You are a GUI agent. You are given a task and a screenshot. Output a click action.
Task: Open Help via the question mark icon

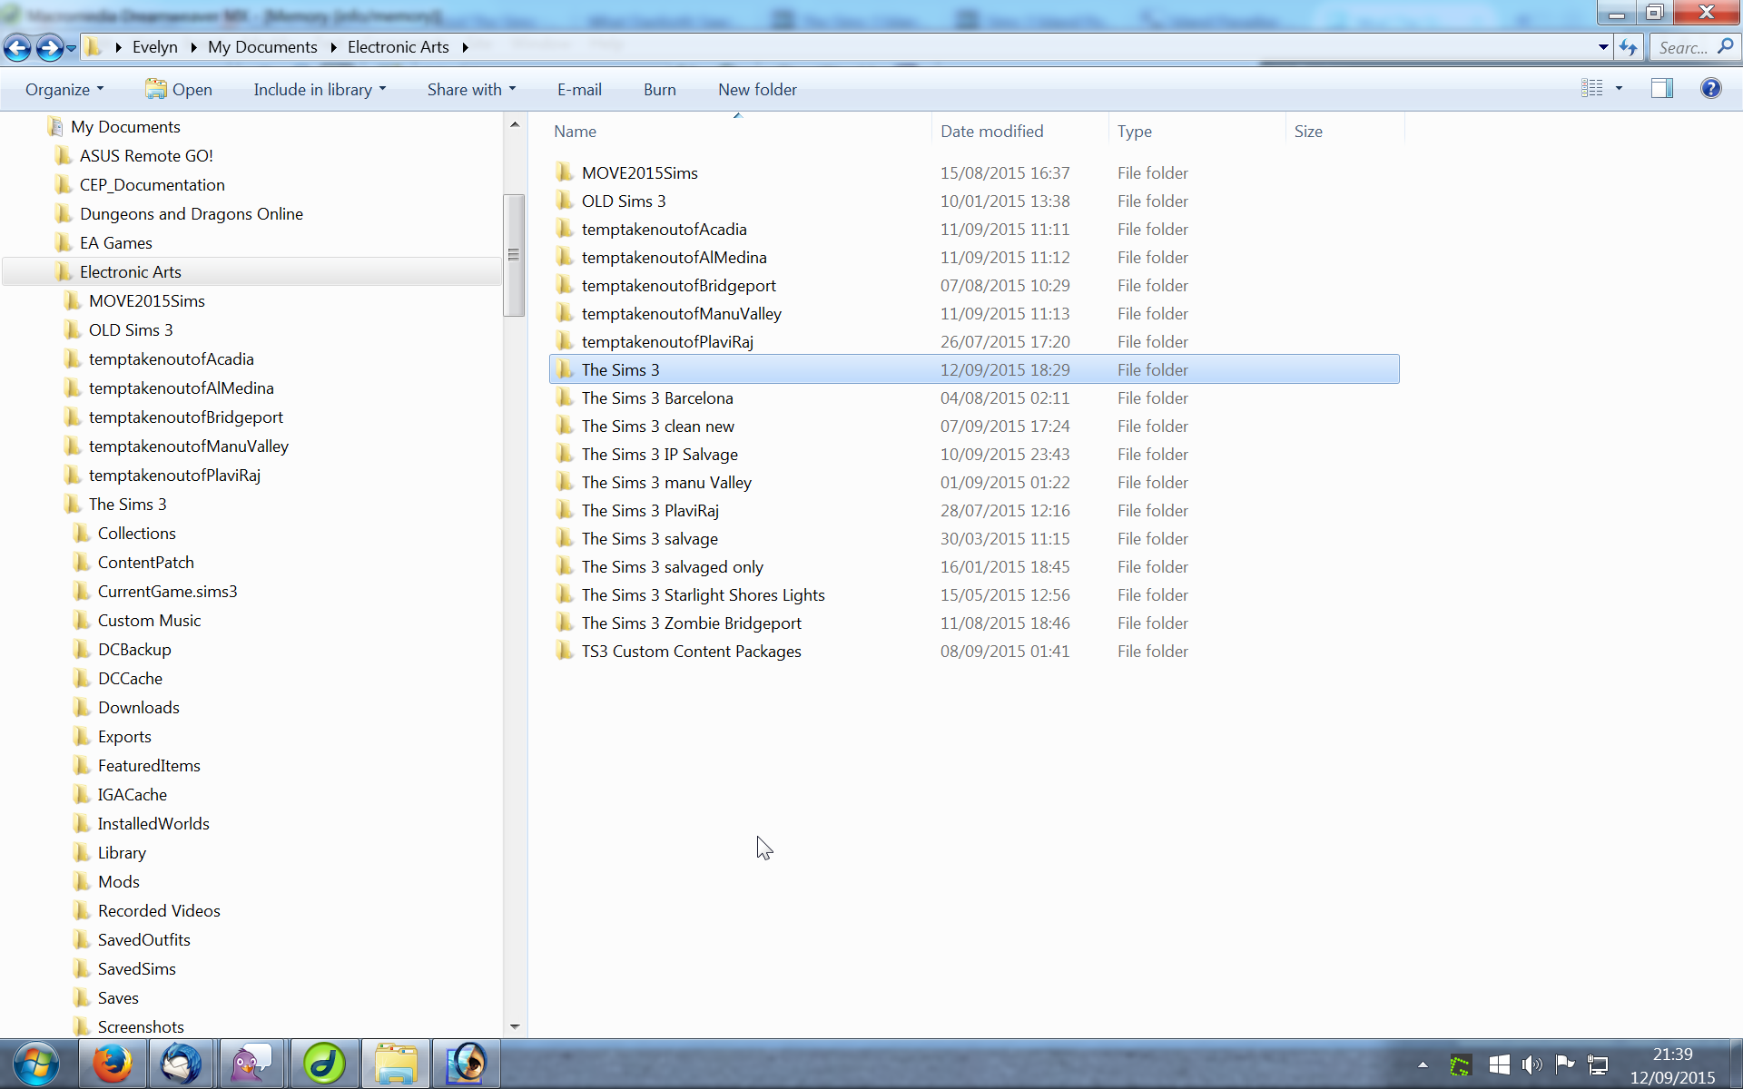click(x=1710, y=88)
